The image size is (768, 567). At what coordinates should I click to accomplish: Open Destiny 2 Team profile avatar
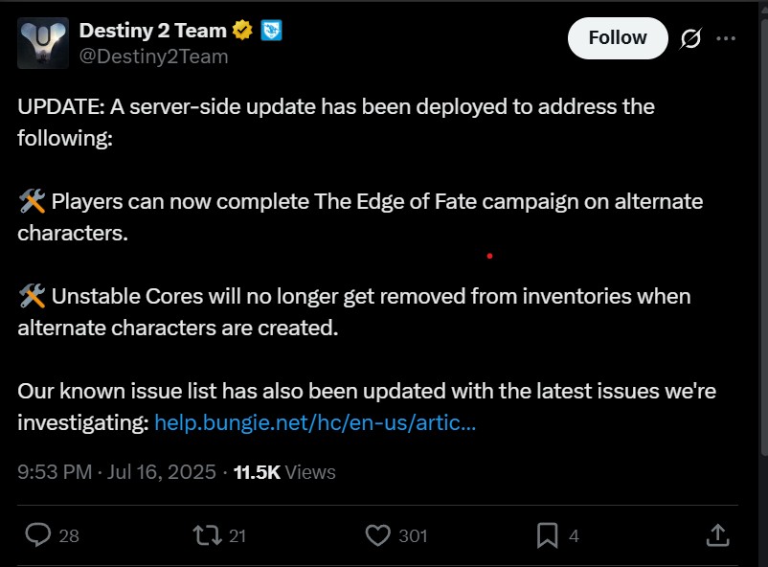click(43, 43)
